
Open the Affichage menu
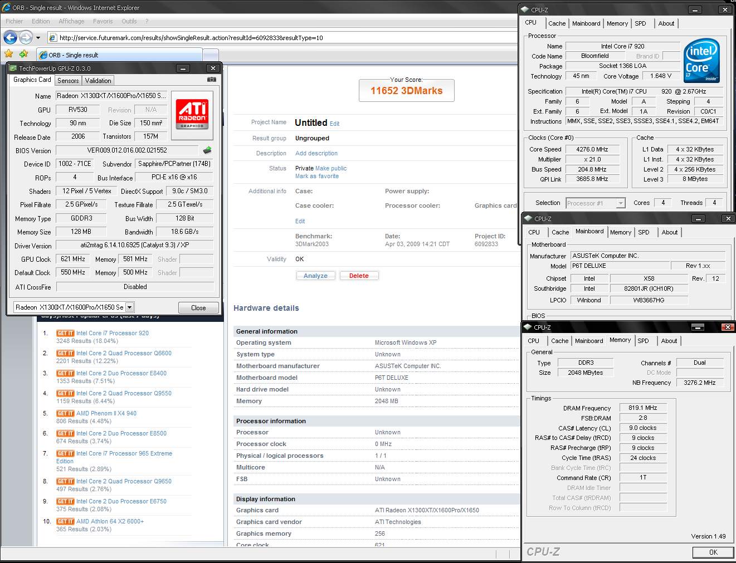71,21
